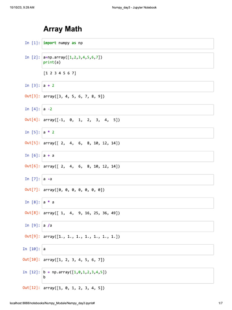The width and height of the screenshot is (232, 310).
Task: Click Out[9] array of 1. values
Action: [x=82, y=237]
